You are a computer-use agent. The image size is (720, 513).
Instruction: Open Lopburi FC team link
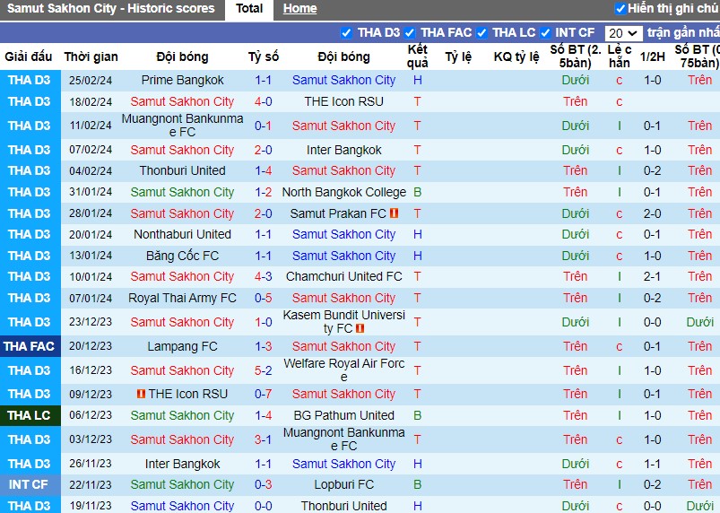click(344, 484)
